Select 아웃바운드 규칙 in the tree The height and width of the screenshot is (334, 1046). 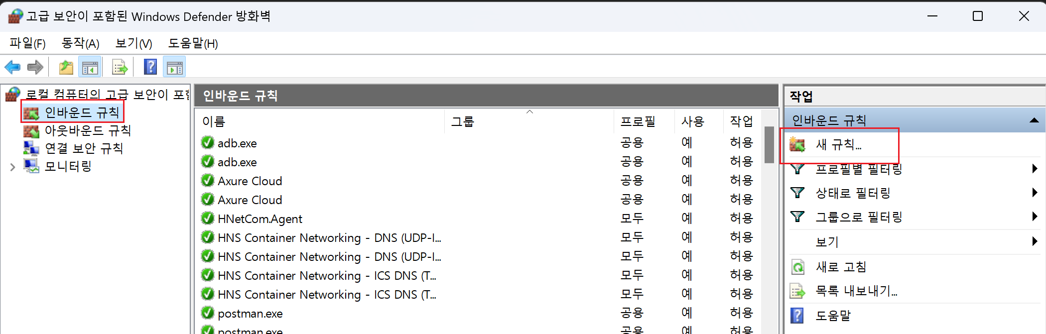coord(88,131)
